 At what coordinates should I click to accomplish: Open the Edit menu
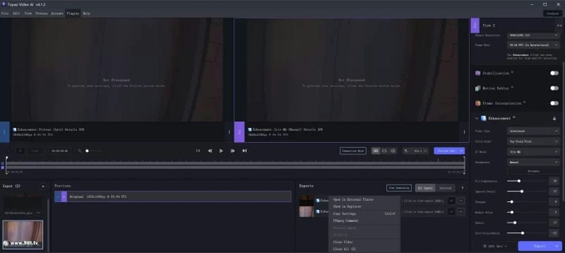point(16,14)
